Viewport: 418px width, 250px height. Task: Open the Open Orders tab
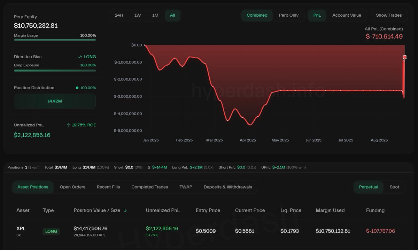coord(72,187)
